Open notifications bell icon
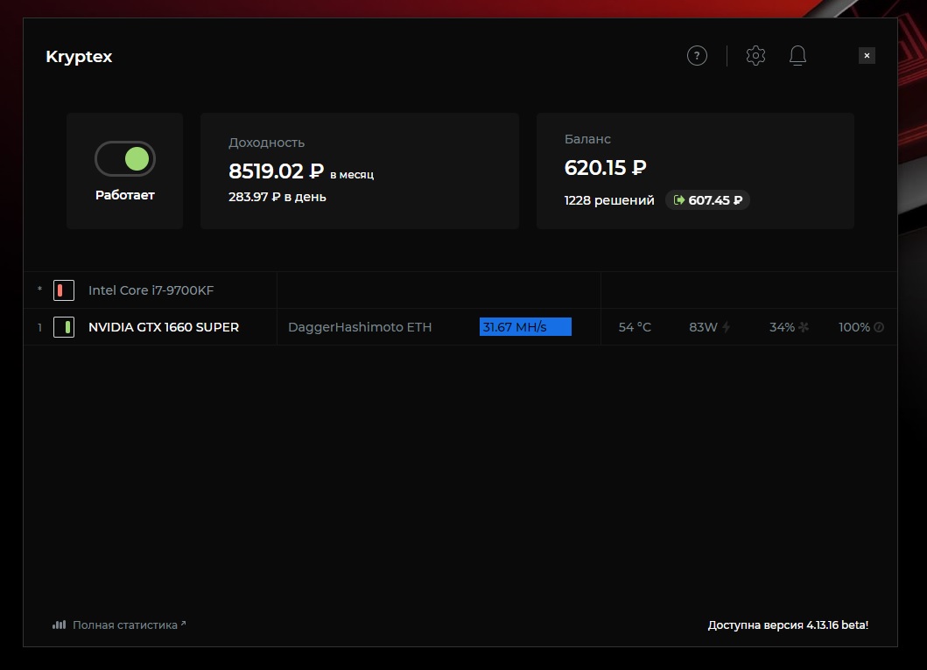 [x=797, y=55]
